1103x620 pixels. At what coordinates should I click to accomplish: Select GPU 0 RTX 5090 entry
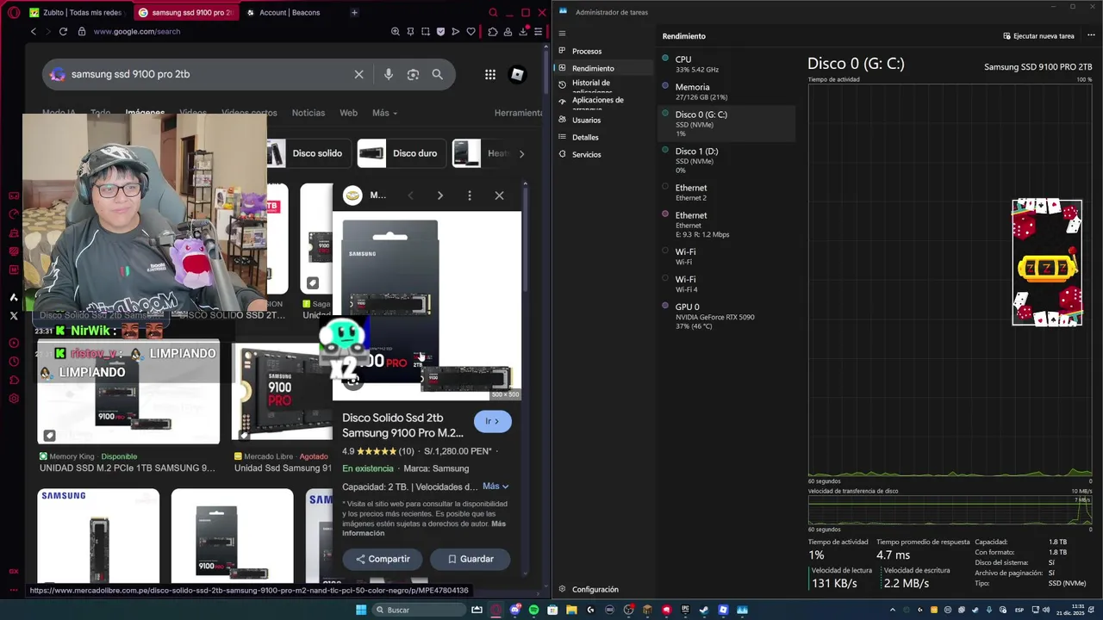726,316
